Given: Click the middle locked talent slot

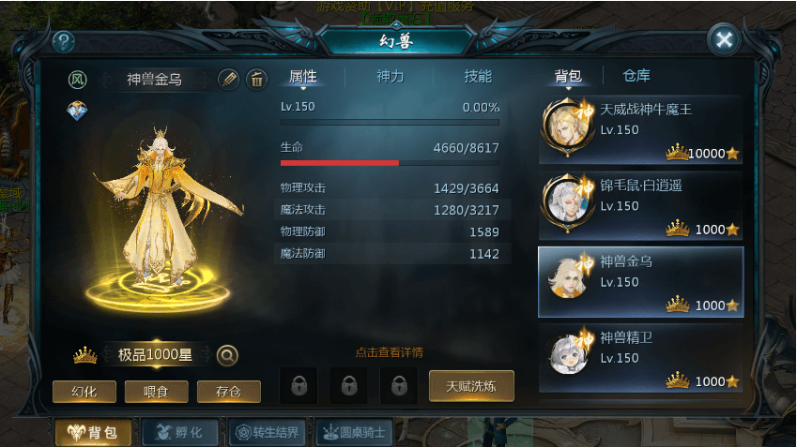Looking at the screenshot, I should click(348, 386).
